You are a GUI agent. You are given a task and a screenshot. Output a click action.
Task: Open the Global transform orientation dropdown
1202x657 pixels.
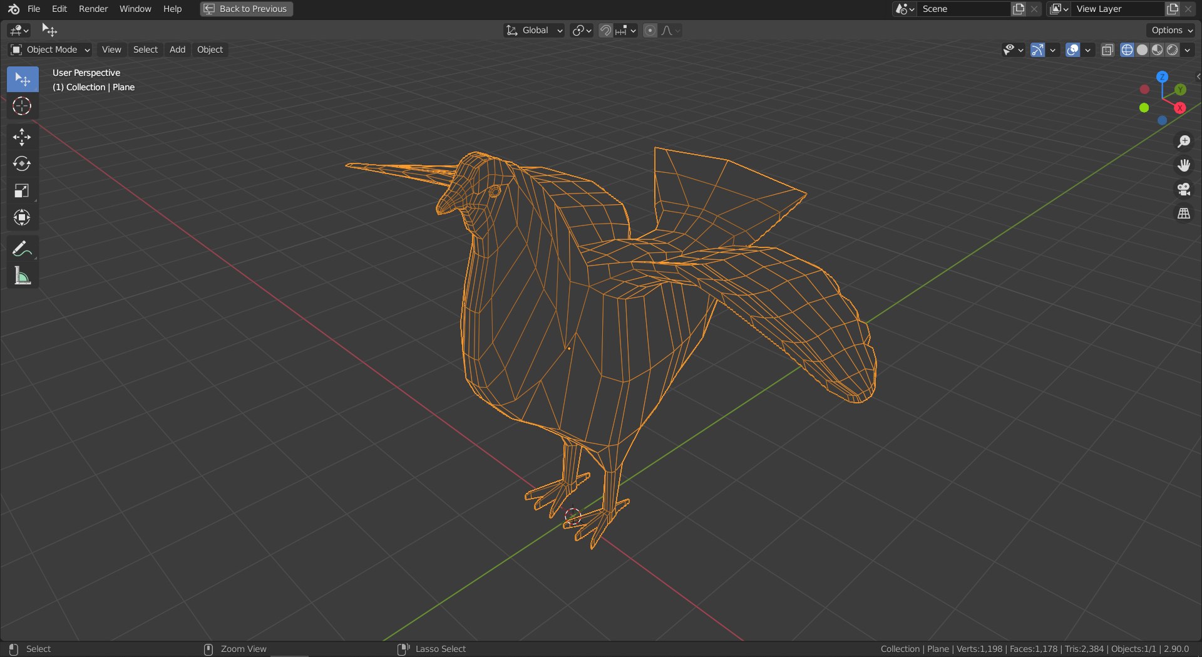tap(534, 30)
